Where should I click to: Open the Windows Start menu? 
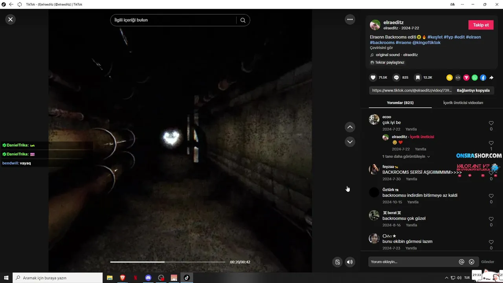pos(6,277)
